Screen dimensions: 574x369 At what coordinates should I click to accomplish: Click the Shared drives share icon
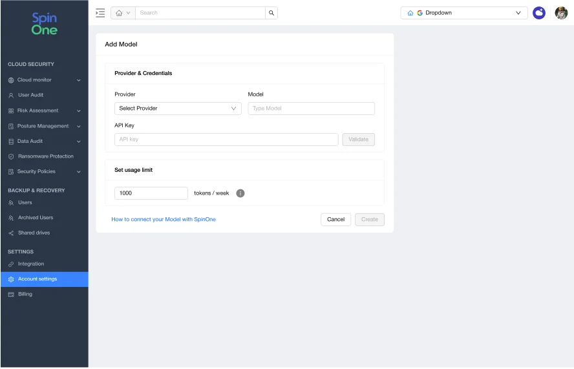point(11,233)
